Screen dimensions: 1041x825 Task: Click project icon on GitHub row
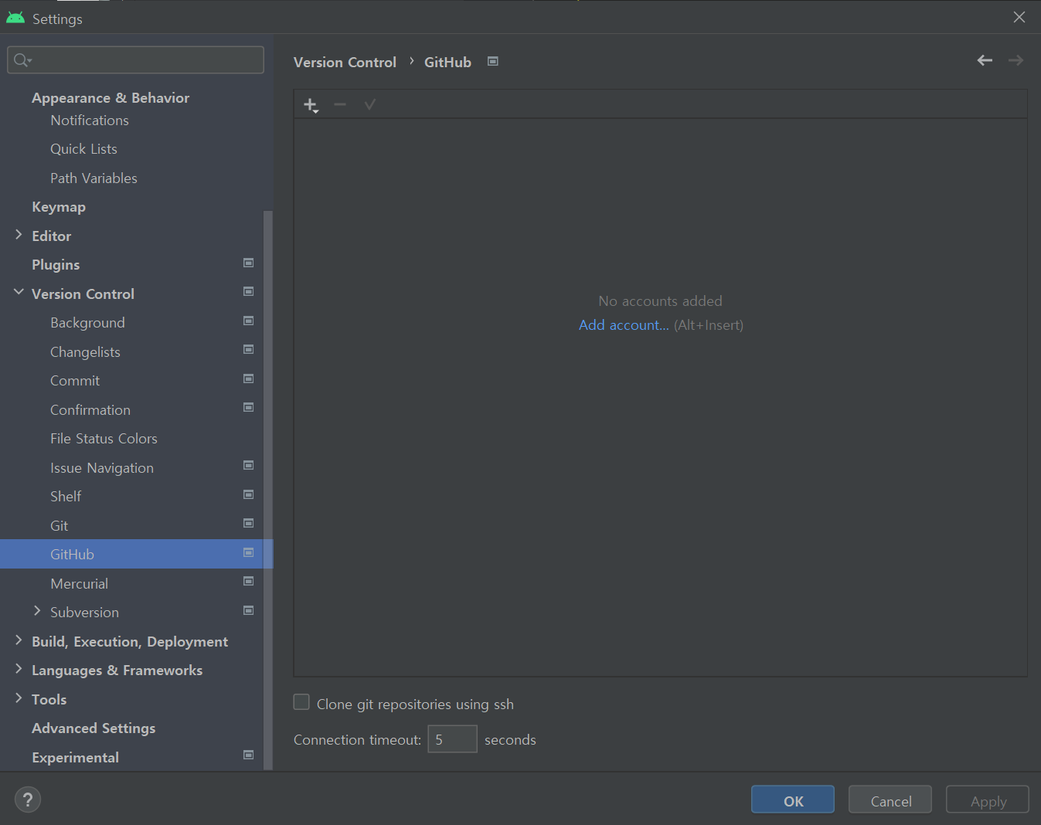(x=249, y=552)
